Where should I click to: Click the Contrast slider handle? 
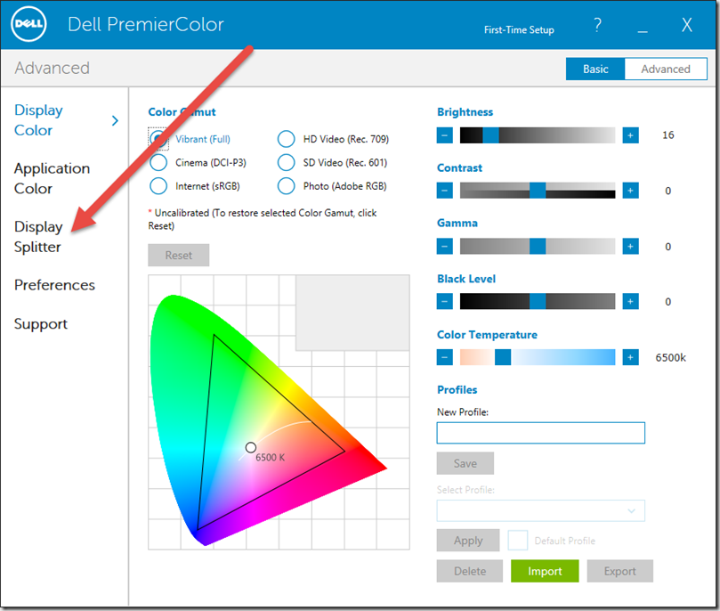pos(538,191)
